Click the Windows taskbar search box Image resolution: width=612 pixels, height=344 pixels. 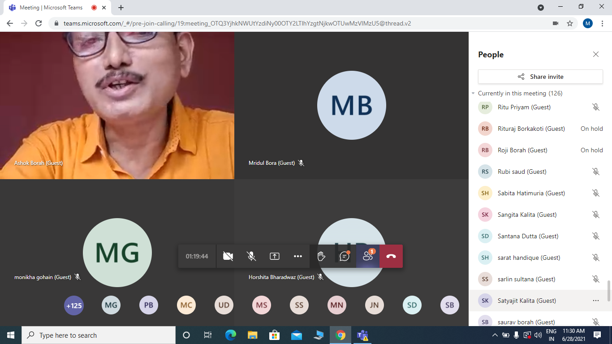point(99,335)
